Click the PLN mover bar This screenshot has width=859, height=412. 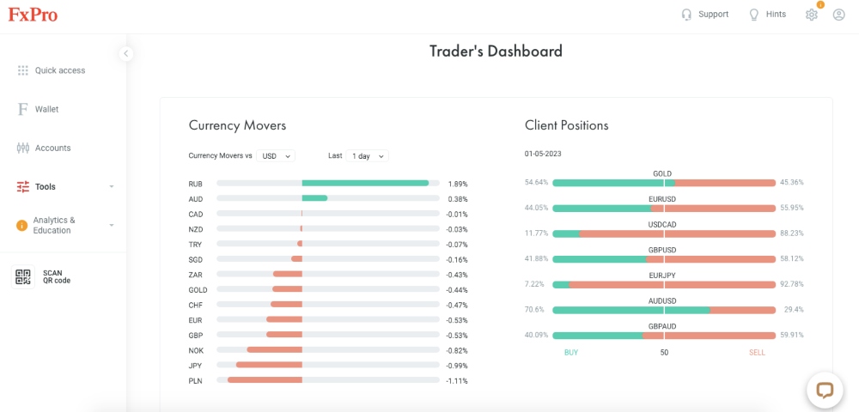[x=327, y=379]
